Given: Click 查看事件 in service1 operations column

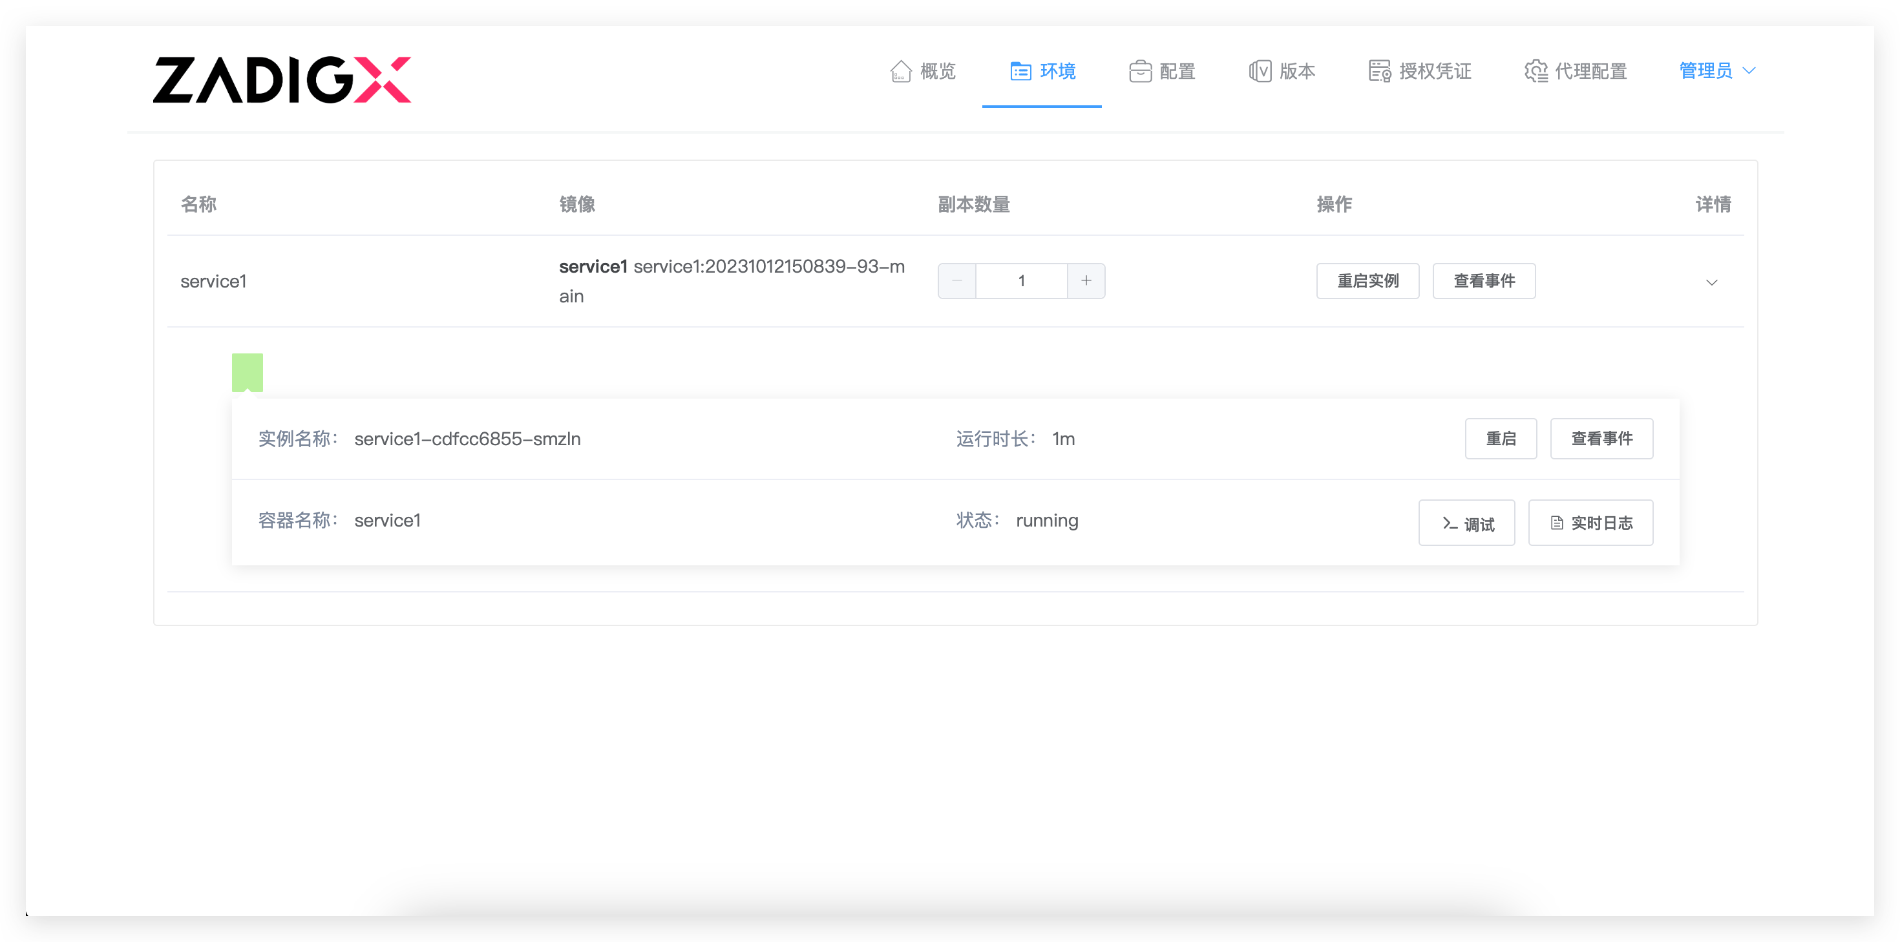Looking at the screenshot, I should [1483, 281].
